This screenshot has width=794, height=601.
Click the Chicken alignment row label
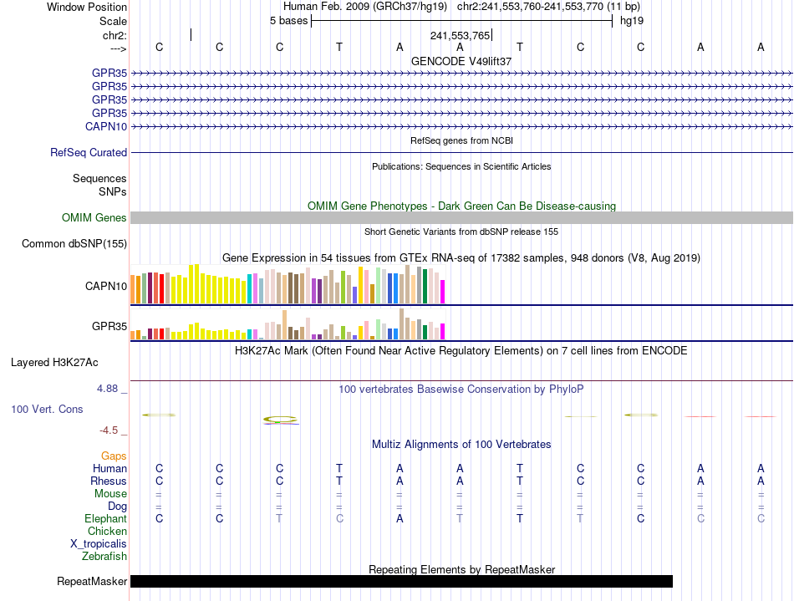(x=107, y=531)
